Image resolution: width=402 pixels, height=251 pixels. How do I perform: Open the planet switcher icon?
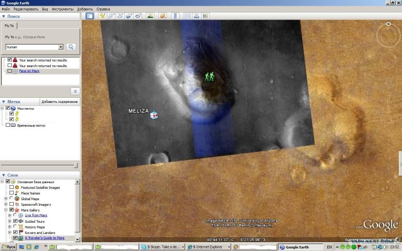(163, 16)
